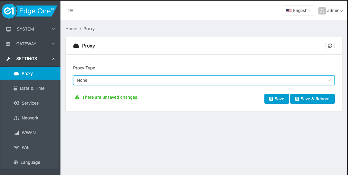Click the refresh icon in Proxy panel

[x=330, y=46]
